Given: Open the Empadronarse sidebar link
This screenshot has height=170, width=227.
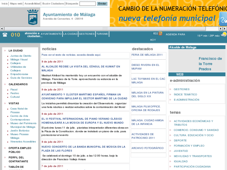Looking at the screenshot, I should (19, 74).
